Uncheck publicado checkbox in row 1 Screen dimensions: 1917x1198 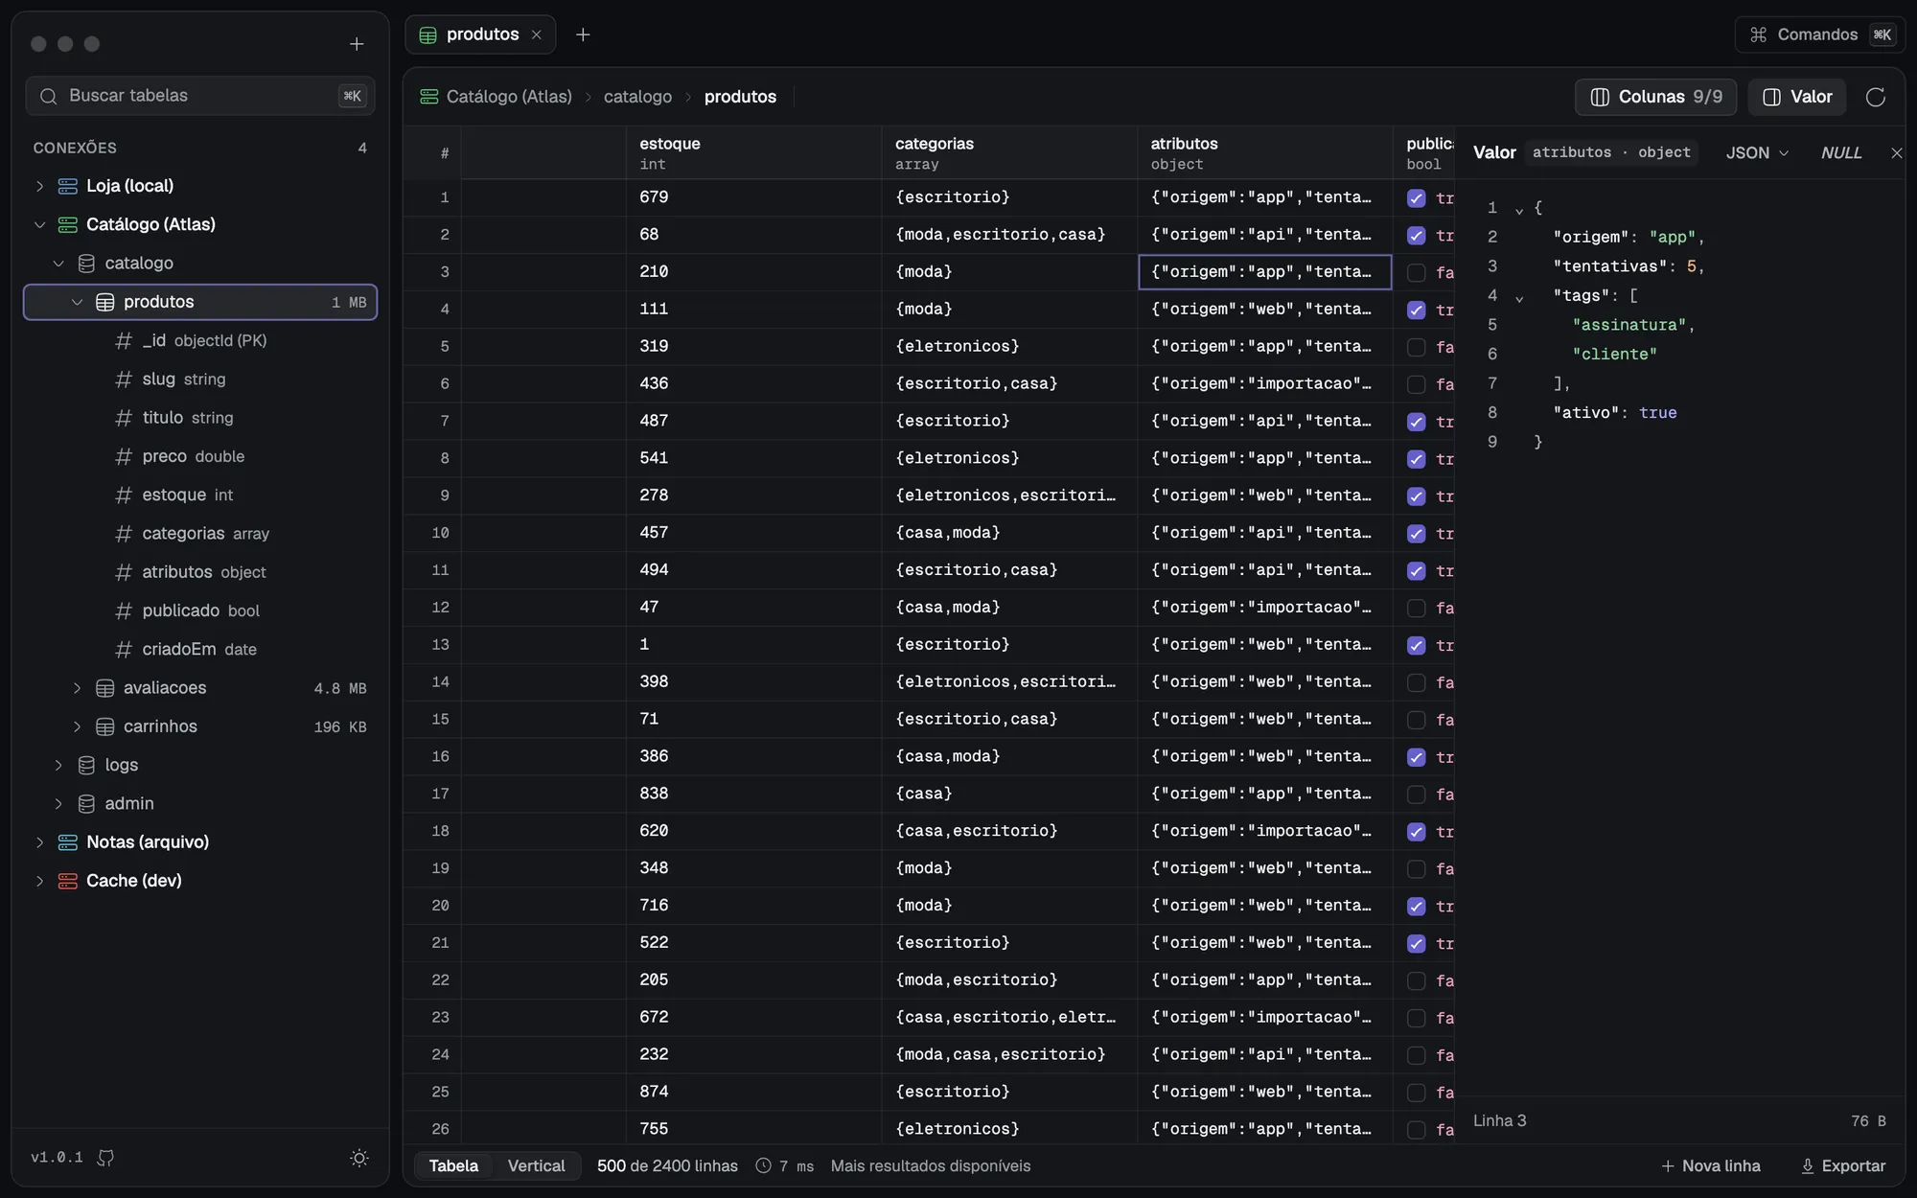pyautogui.click(x=1416, y=198)
